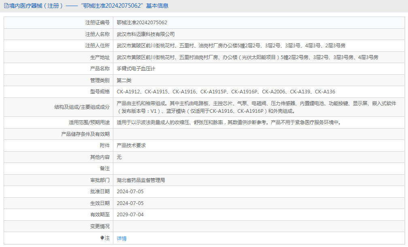
Task: Click the approving authority 湖北省药品监督管理局
Action: coord(141,180)
